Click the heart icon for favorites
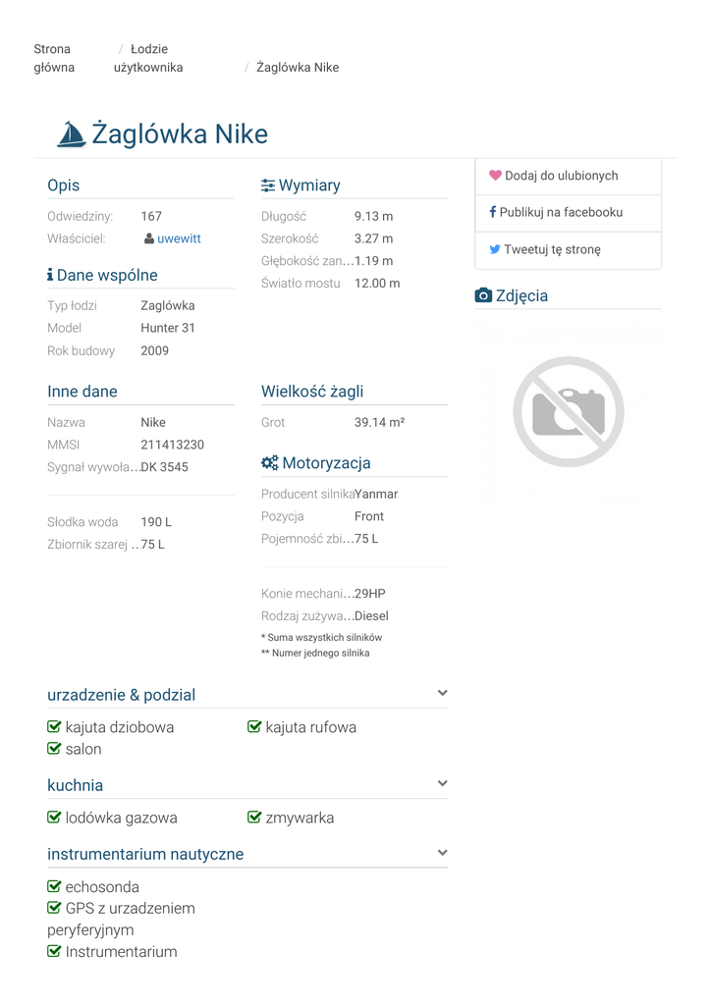 495,176
